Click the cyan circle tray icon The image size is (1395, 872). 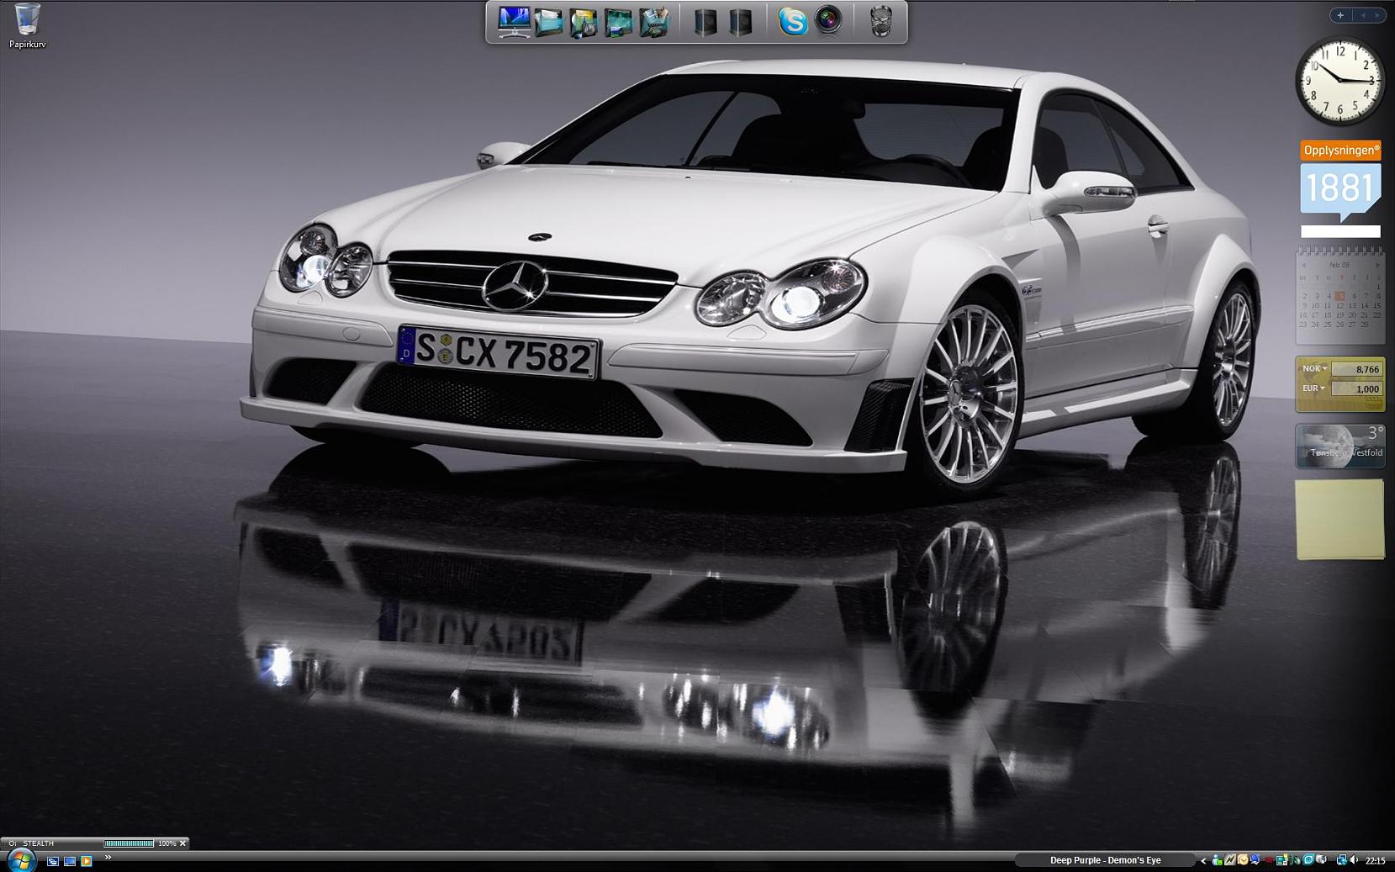click(x=1308, y=861)
